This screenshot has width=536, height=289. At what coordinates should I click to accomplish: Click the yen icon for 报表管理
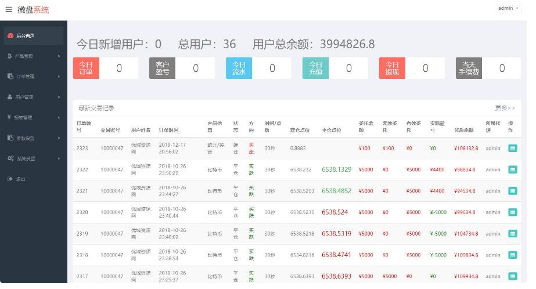(9, 117)
